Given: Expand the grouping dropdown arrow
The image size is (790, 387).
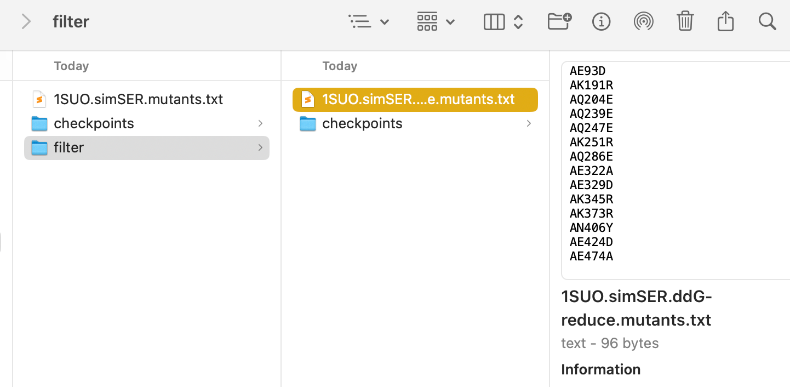Looking at the screenshot, I should point(450,22).
